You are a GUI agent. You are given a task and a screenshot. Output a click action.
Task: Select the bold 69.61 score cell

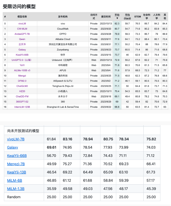[52, 147]
